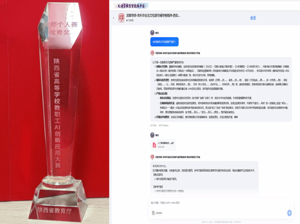
Task: Click the 【参考文献】 section in second reply
Action: pos(158,187)
